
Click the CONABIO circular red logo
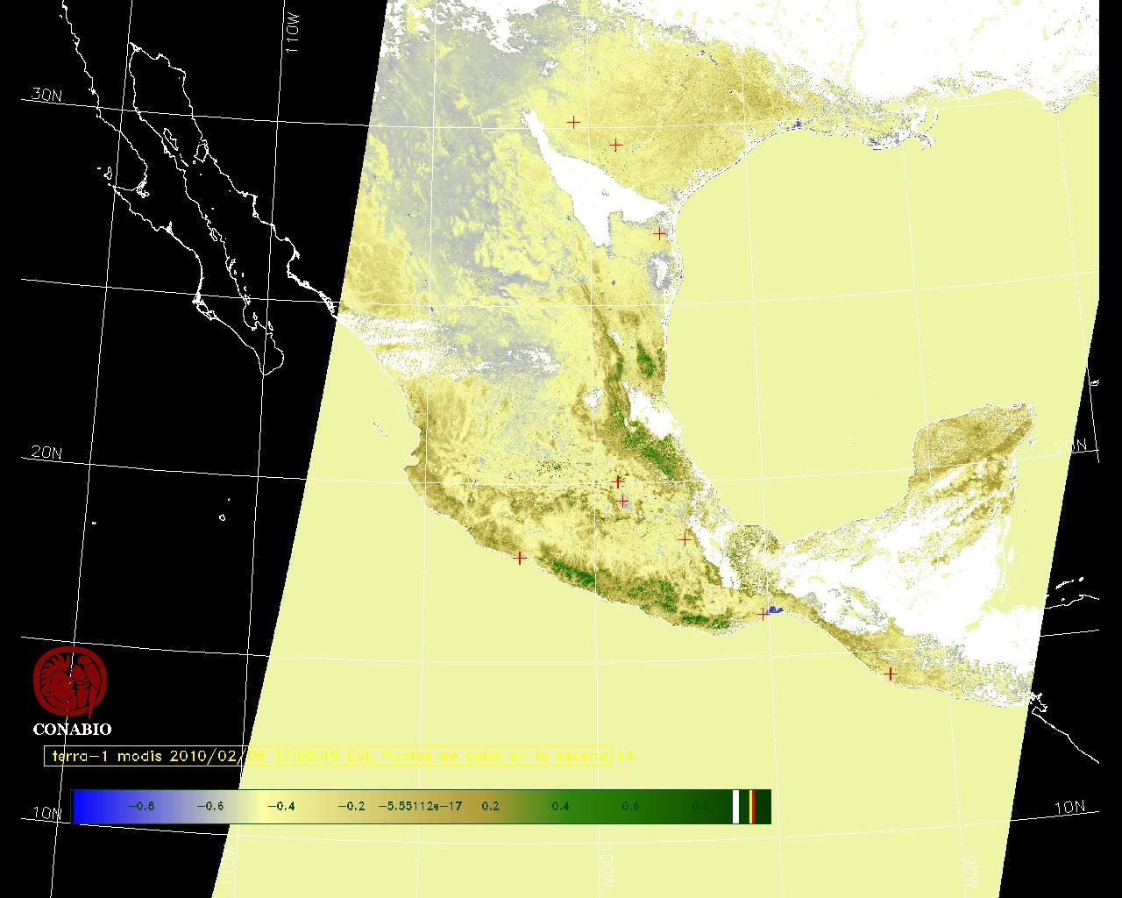pos(70,682)
